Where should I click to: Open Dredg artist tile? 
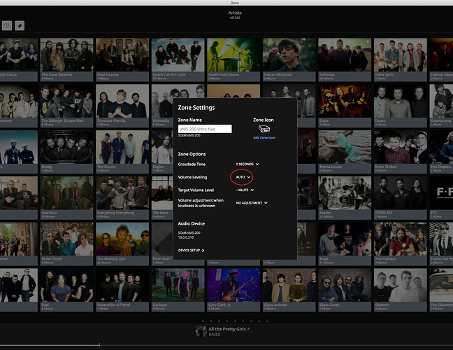[66, 152]
